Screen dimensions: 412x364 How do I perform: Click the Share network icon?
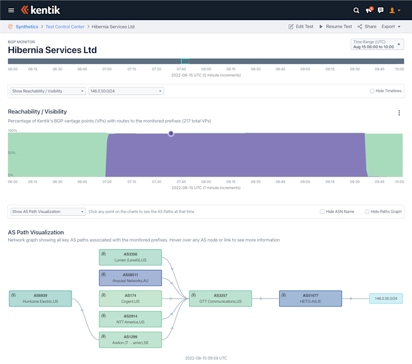pyautogui.click(x=359, y=27)
